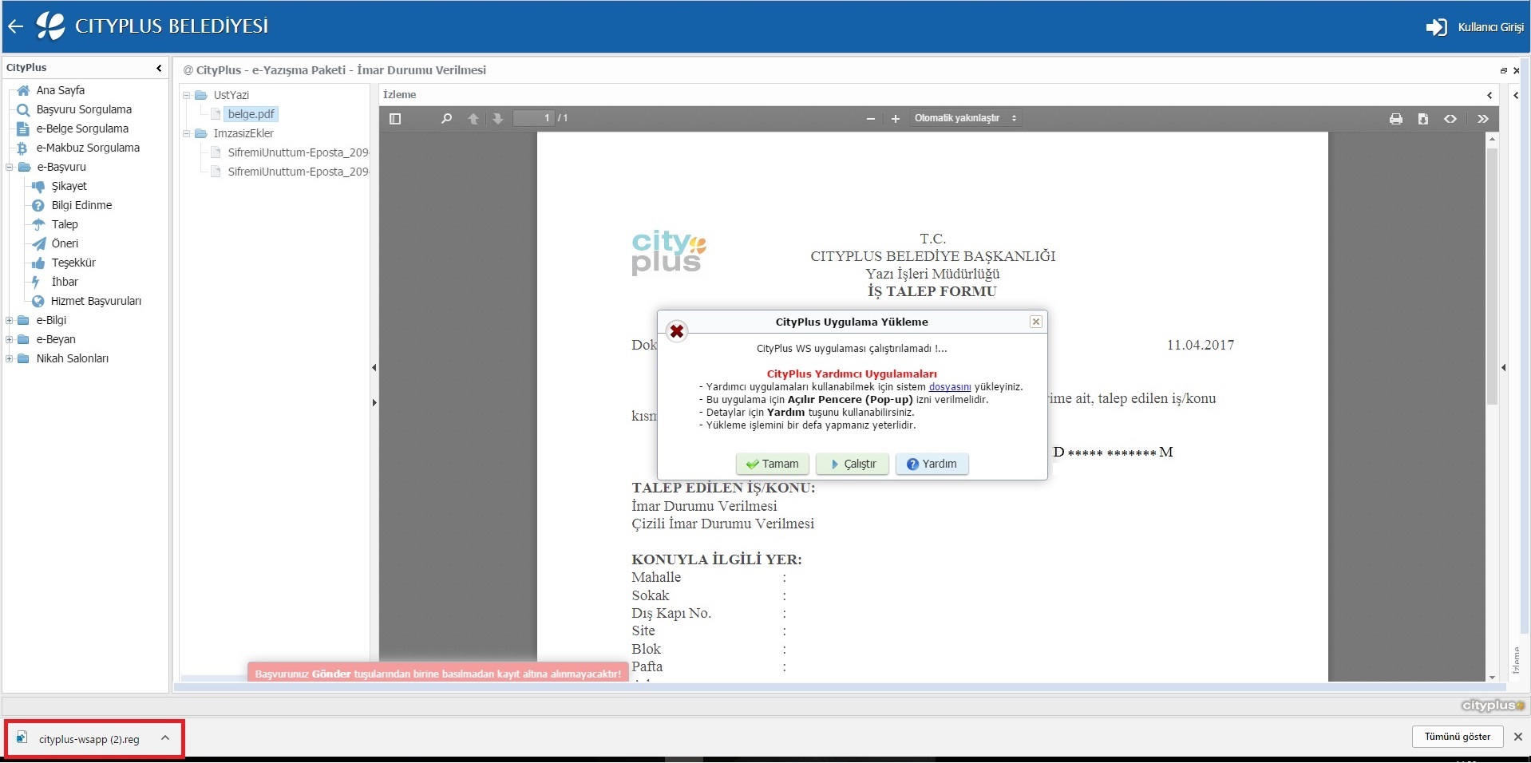The height and width of the screenshot is (763, 1531).
Task: Click the PDF vertical scrollbar
Action: click(1492, 277)
